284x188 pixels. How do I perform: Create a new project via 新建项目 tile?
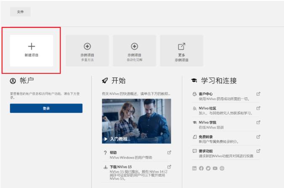tap(32, 51)
